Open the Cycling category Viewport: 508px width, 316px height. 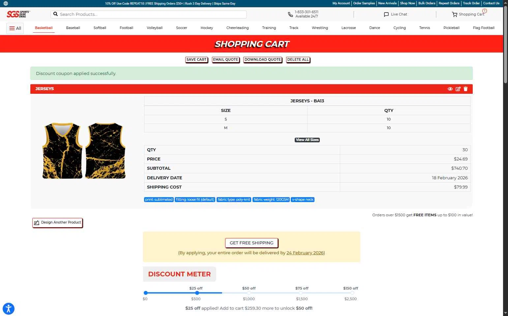(400, 28)
